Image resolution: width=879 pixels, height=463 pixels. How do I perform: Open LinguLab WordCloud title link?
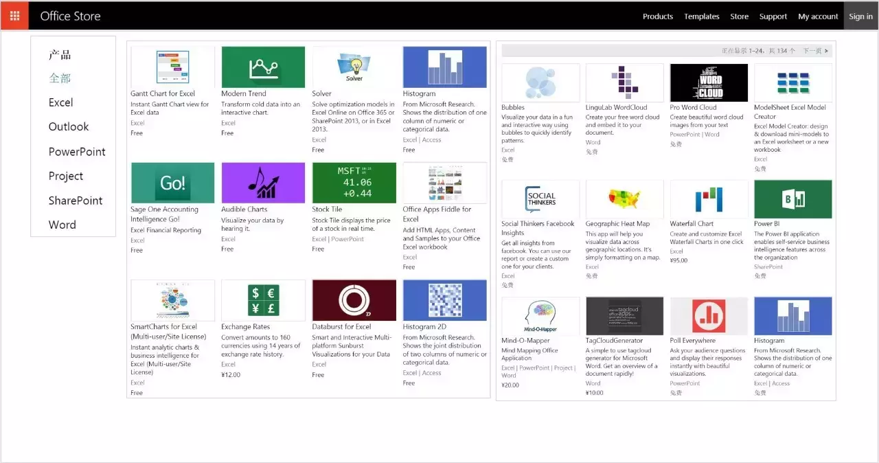coord(616,107)
